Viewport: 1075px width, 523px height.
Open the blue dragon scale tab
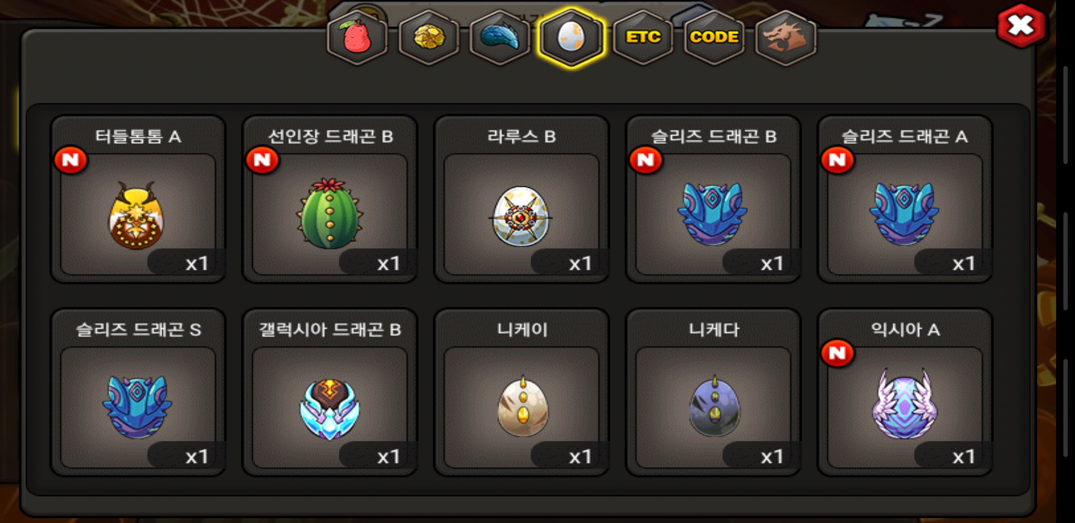pos(500,37)
